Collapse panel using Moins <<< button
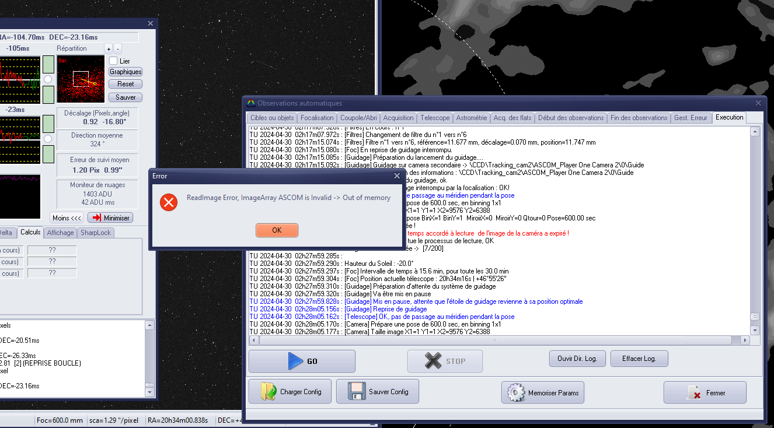Image resolution: width=774 pixels, height=428 pixels. 67,217
